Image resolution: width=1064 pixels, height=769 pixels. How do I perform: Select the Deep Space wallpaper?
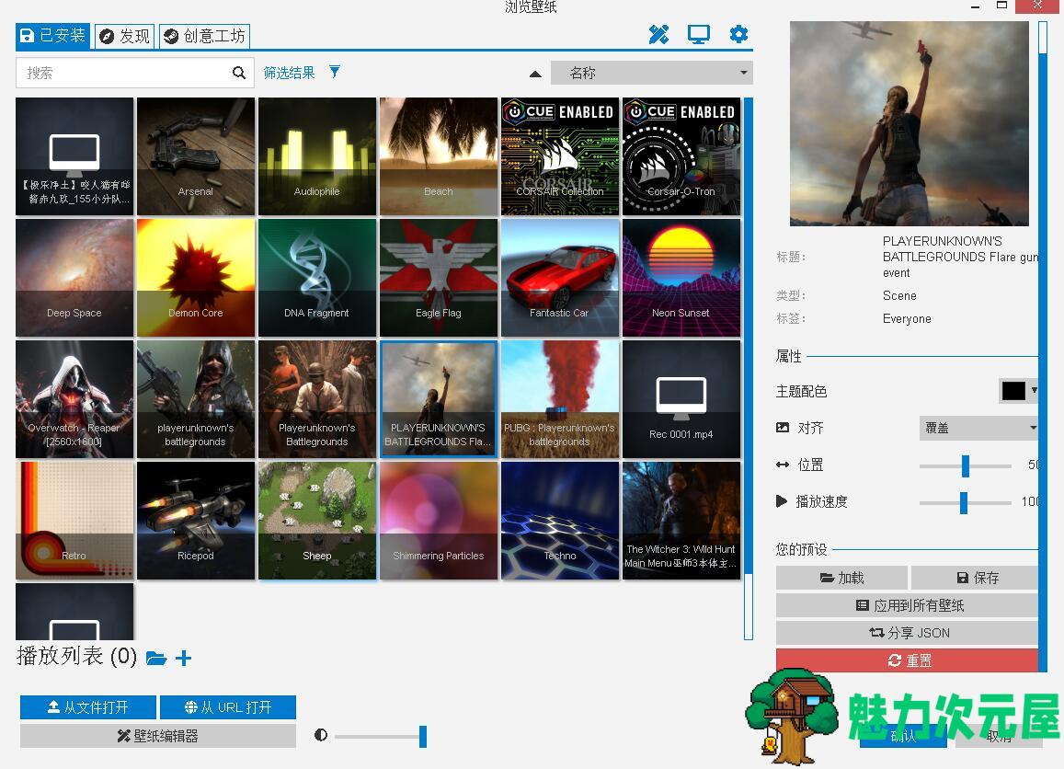(x=74, y=278)
